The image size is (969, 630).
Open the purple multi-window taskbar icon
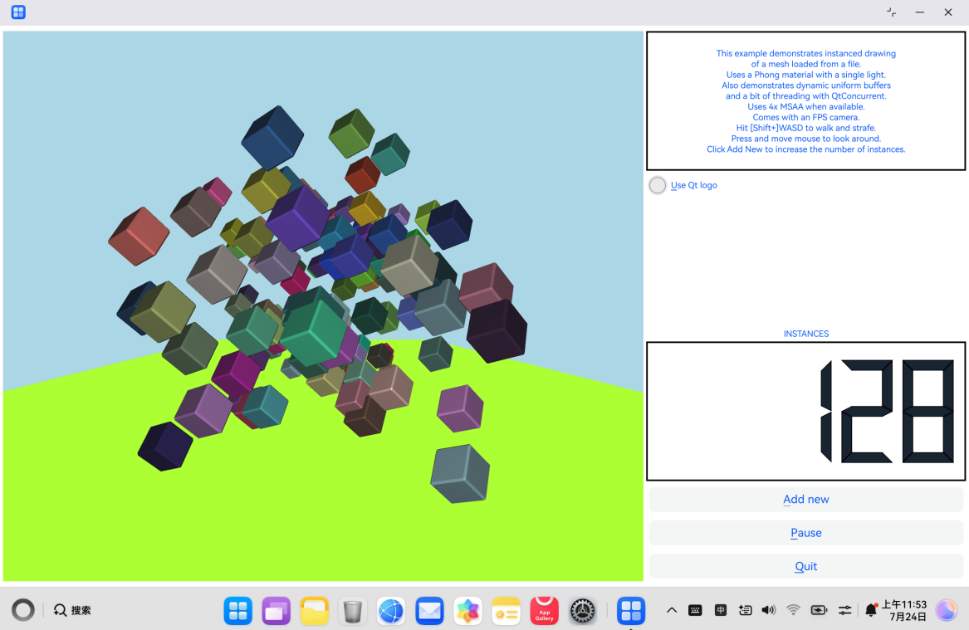coord(277,611)
